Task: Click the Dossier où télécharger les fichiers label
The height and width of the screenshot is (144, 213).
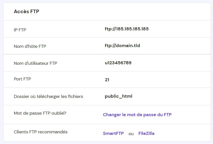Action: point(48,96)
